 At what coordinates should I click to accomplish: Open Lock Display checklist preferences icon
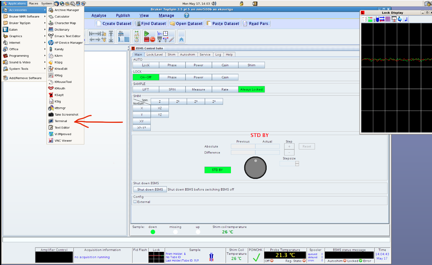364,19
